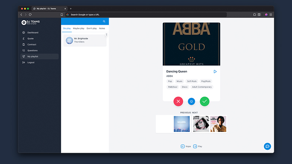Open the Notes tab
Screen dimensions: 292x164
pyautogui.click(x=102, y=28)
